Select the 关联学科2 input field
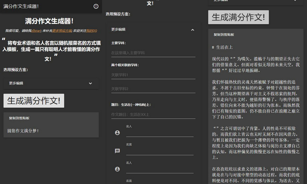The width and height of the screenshot is (307, 184). 153,89
